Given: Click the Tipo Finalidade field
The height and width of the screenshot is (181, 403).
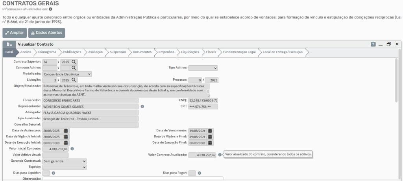Looking at the screenshot, I should 90,119.
